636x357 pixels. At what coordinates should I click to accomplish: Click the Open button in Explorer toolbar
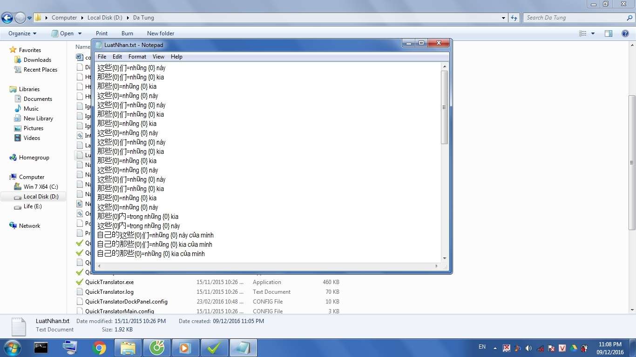coord(63,33)
